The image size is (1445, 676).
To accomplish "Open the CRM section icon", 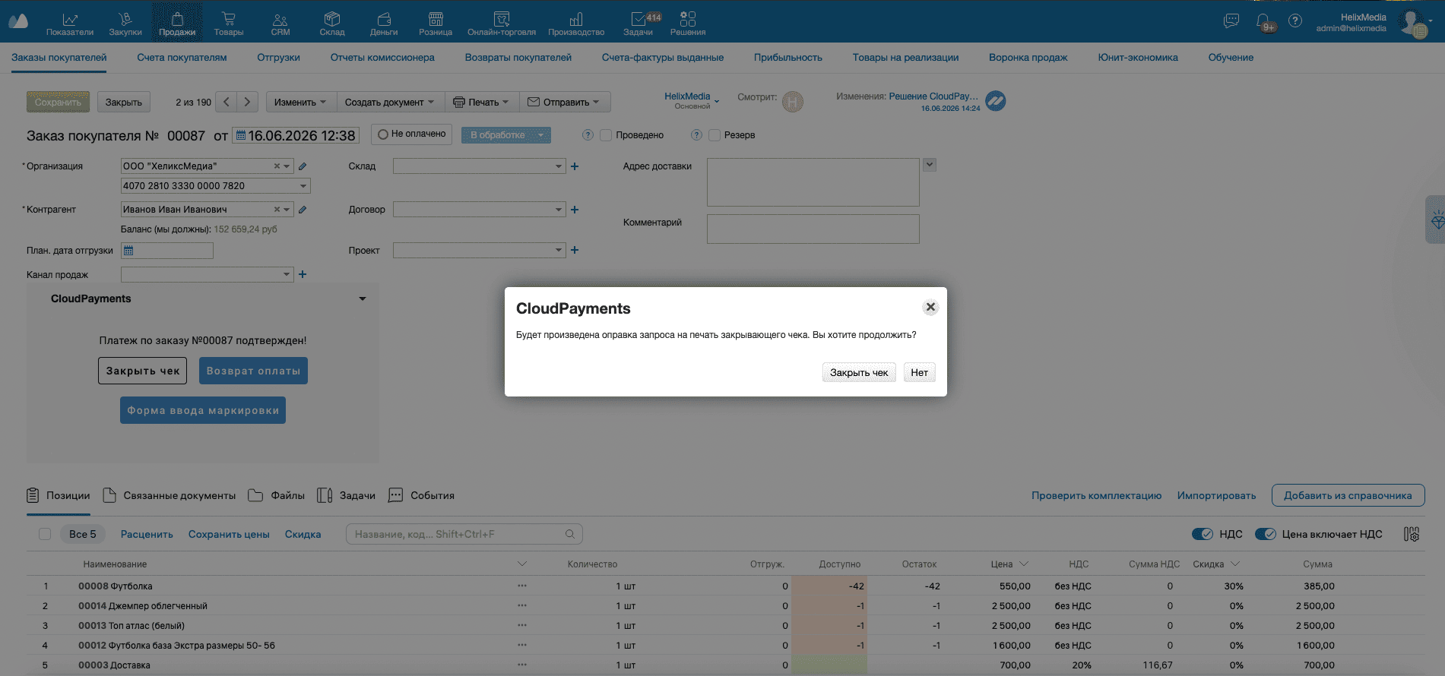I will point(280,24).
